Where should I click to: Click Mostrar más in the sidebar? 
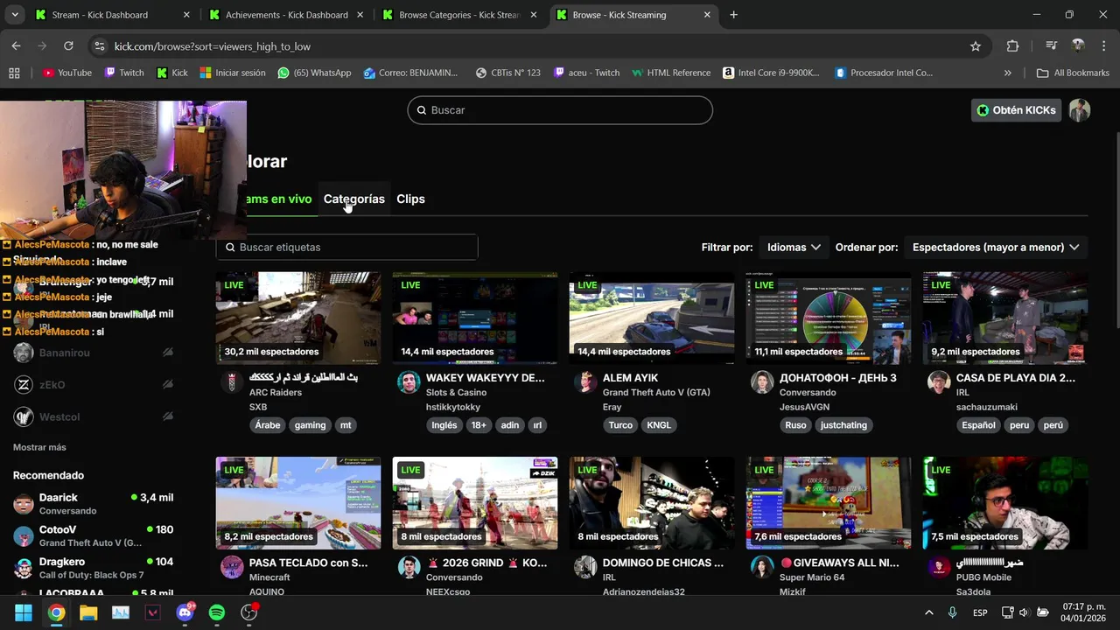pyautogui.click(x=39, y=447)
